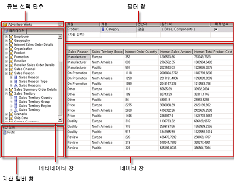The height and width of the screenshot is (185, 234).
Task: Click the value 635195,0036 cell
Action: pyautogui.click(x=175, y=148)
